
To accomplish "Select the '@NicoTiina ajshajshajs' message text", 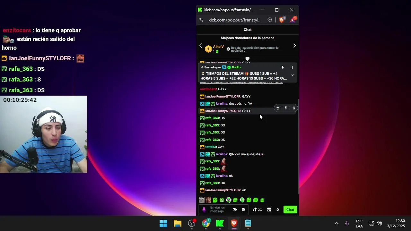I will point(246,154).
